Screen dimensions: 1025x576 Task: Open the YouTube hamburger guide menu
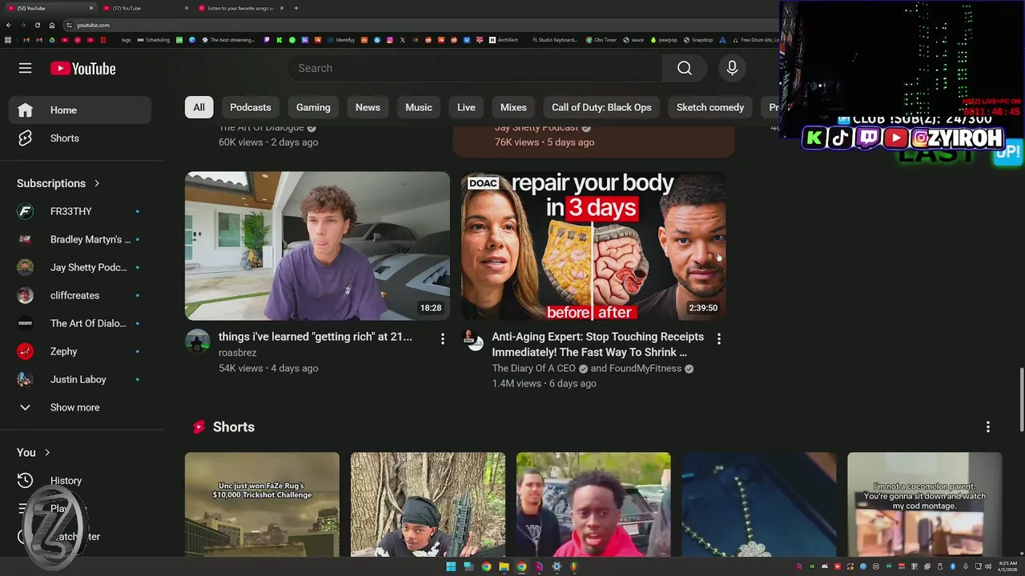[26, 69]
